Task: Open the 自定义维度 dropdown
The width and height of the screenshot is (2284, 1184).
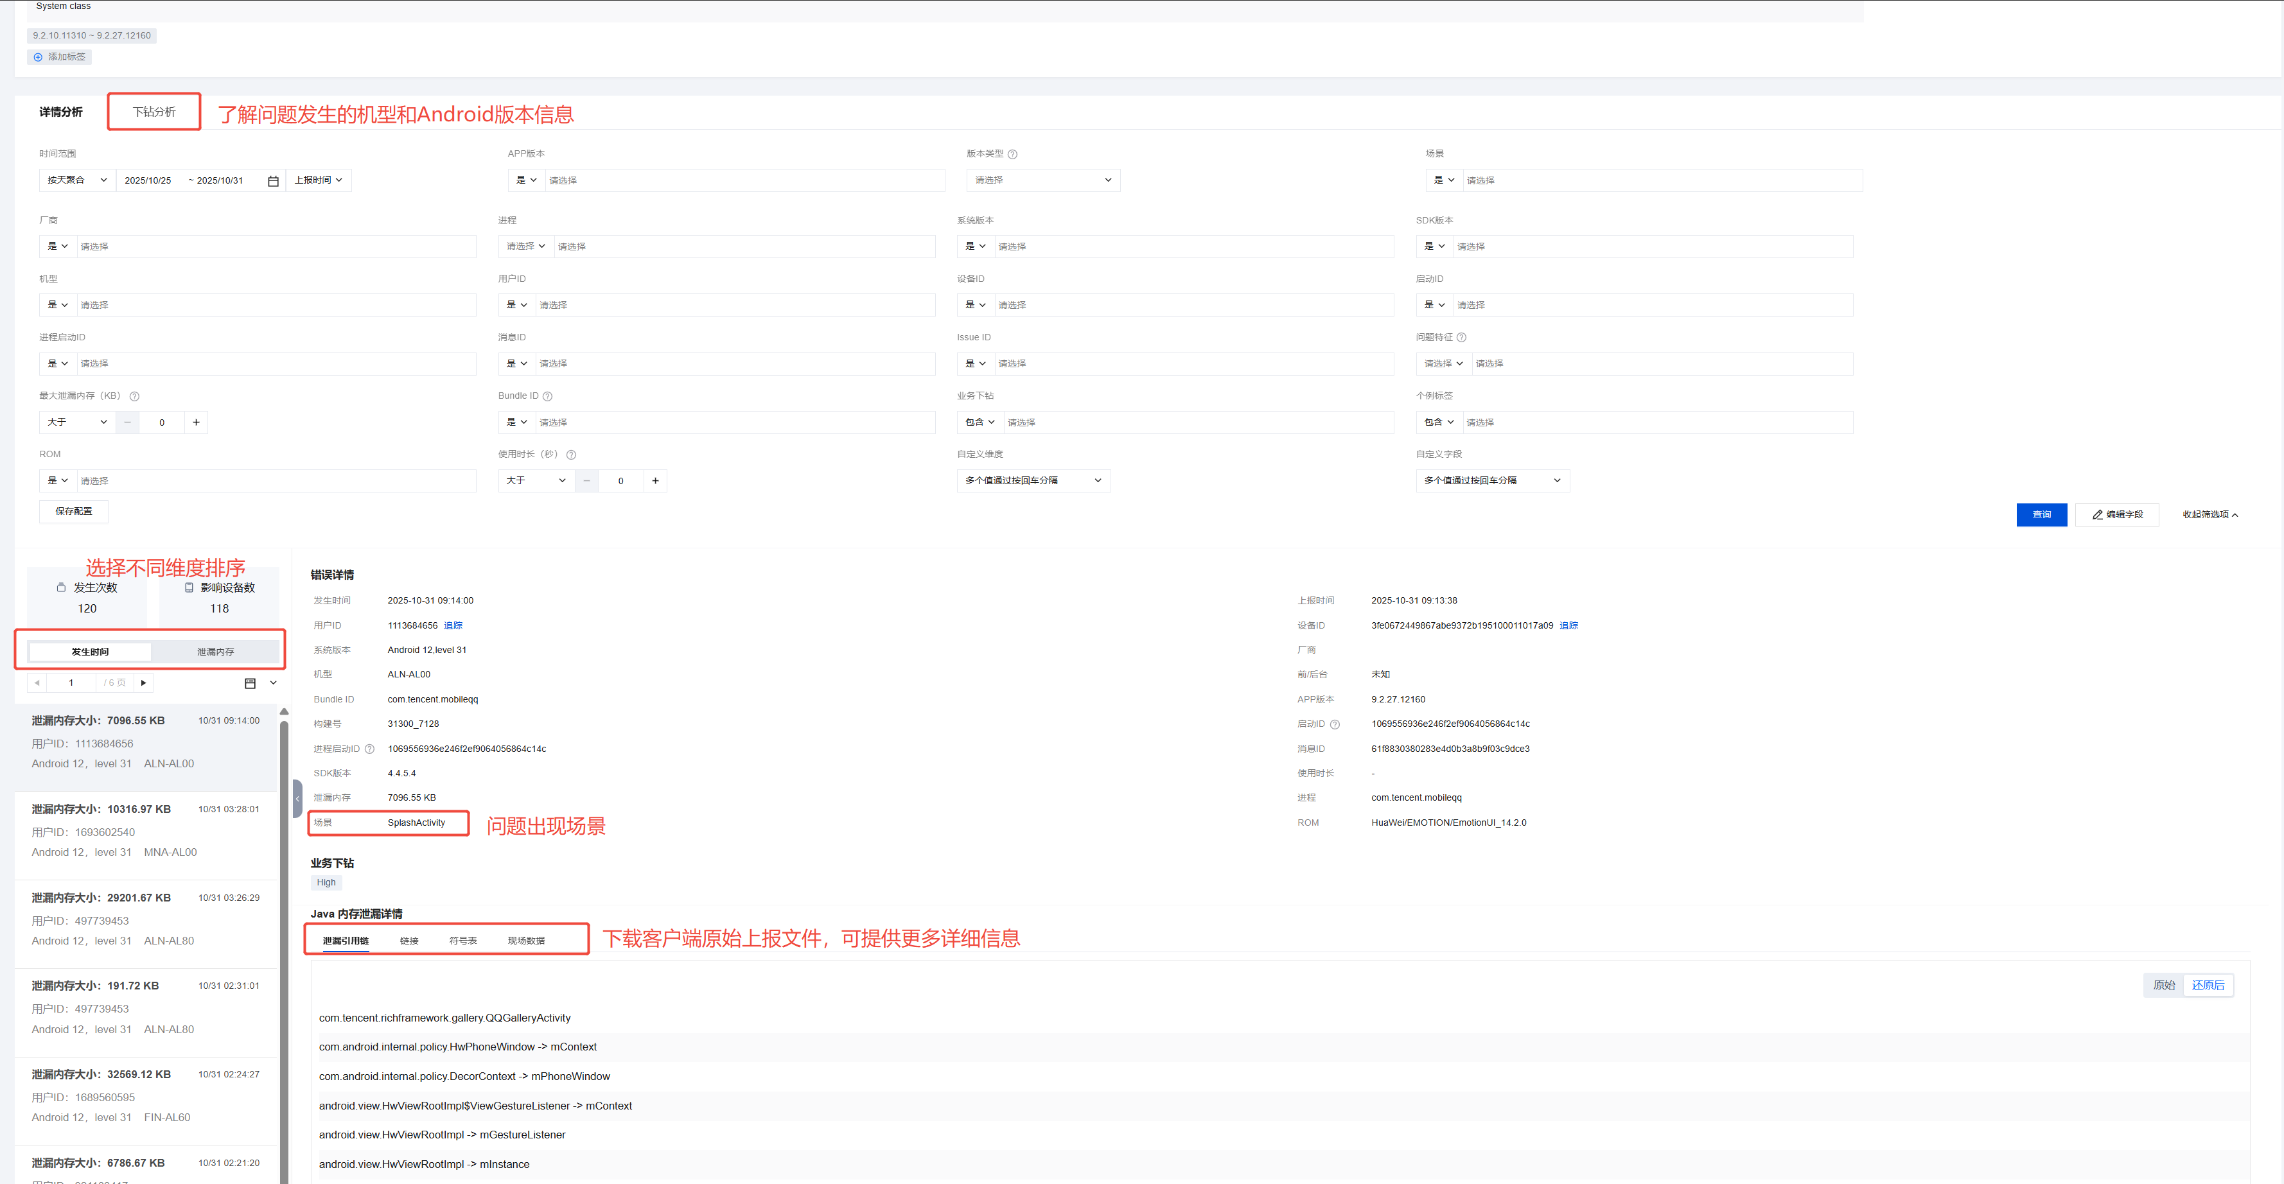Action: (x=1033, y=480)
